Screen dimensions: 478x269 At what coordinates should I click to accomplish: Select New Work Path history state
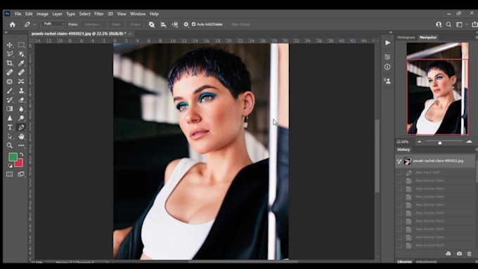pyautogui.click(x=435, y=173)
